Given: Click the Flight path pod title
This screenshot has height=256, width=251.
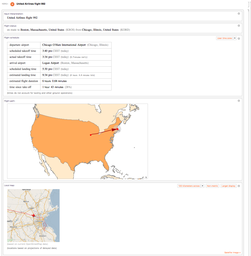Looking at the screenshot, I should [10, 101].
